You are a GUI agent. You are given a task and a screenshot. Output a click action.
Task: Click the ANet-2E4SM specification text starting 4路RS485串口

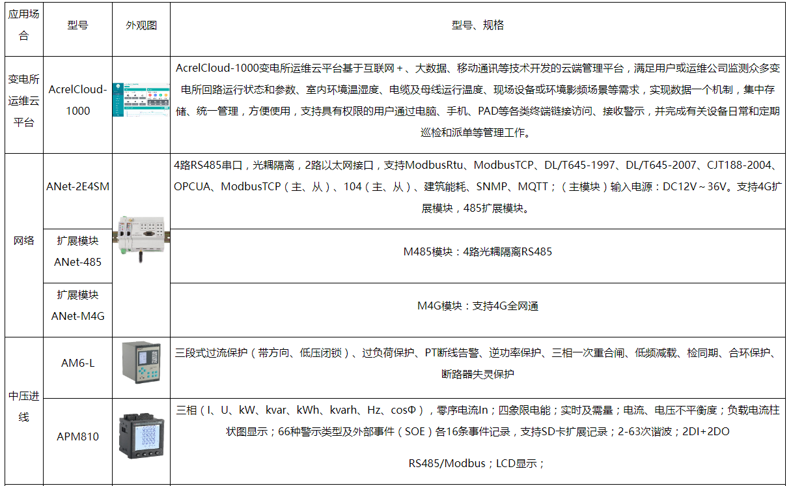click(477, 187)
